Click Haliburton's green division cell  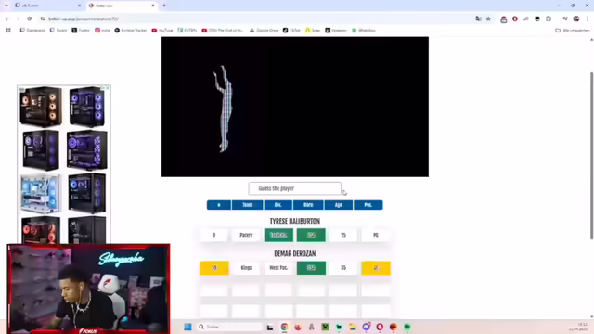(x=278, y=235)
